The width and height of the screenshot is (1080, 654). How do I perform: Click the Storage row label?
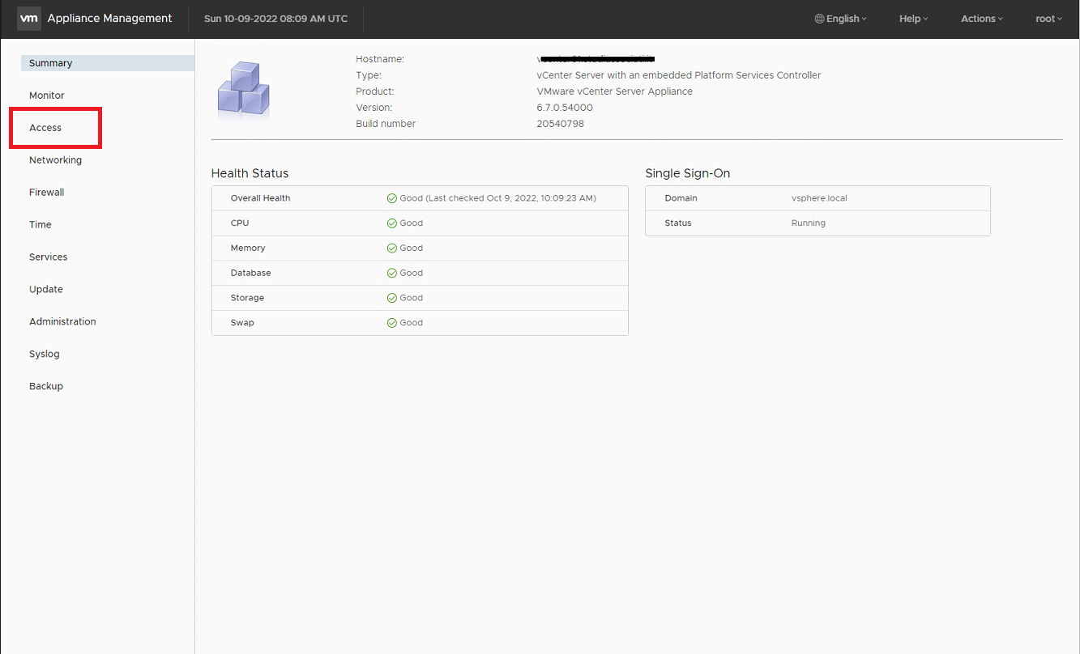248,298
